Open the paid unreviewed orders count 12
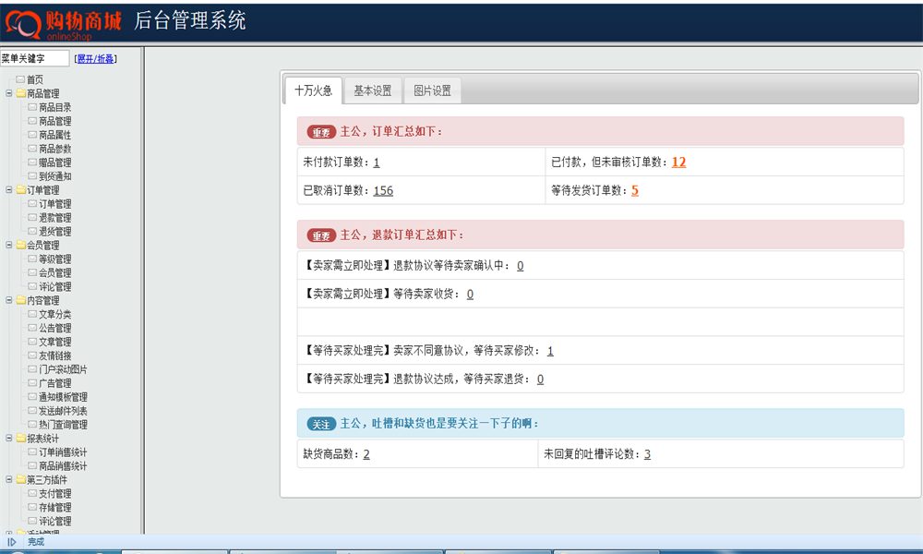This screenshot has height=554, width=923. point(678,162)
